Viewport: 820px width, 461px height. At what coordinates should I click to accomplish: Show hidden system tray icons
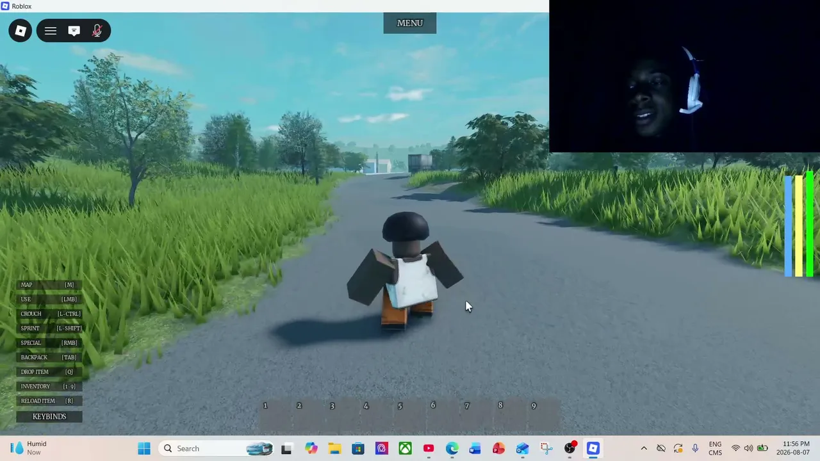(x=644, y=448)
